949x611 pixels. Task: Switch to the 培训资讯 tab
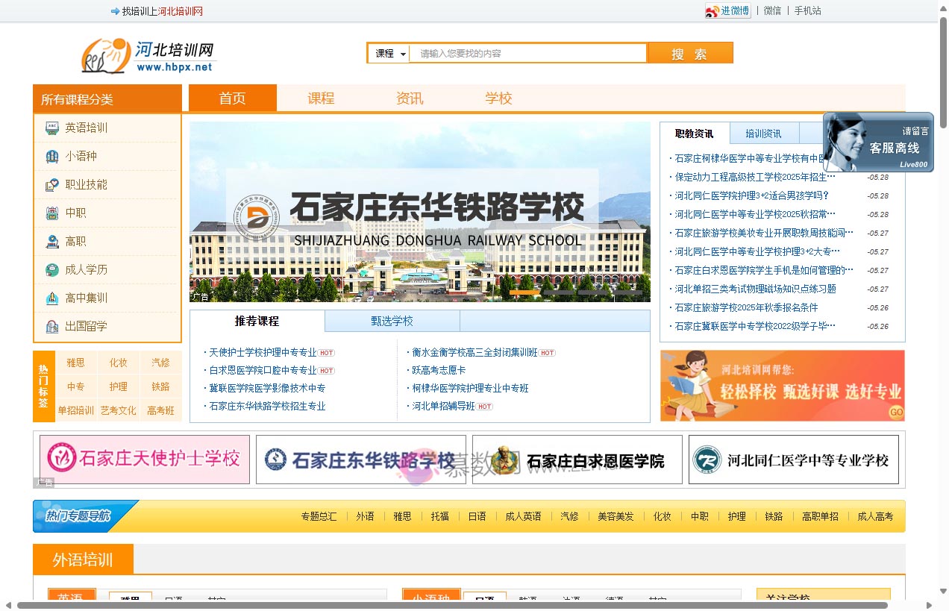click(x=762, y=134)
